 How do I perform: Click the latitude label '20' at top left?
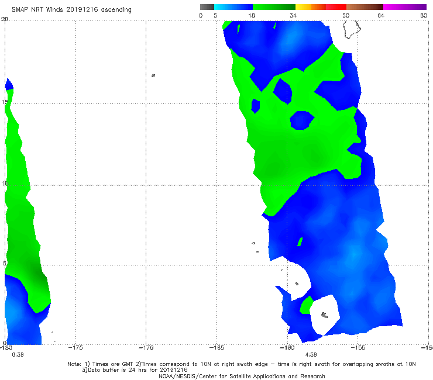click(5, 19)
